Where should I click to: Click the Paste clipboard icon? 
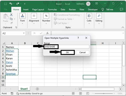coord(6,17)
